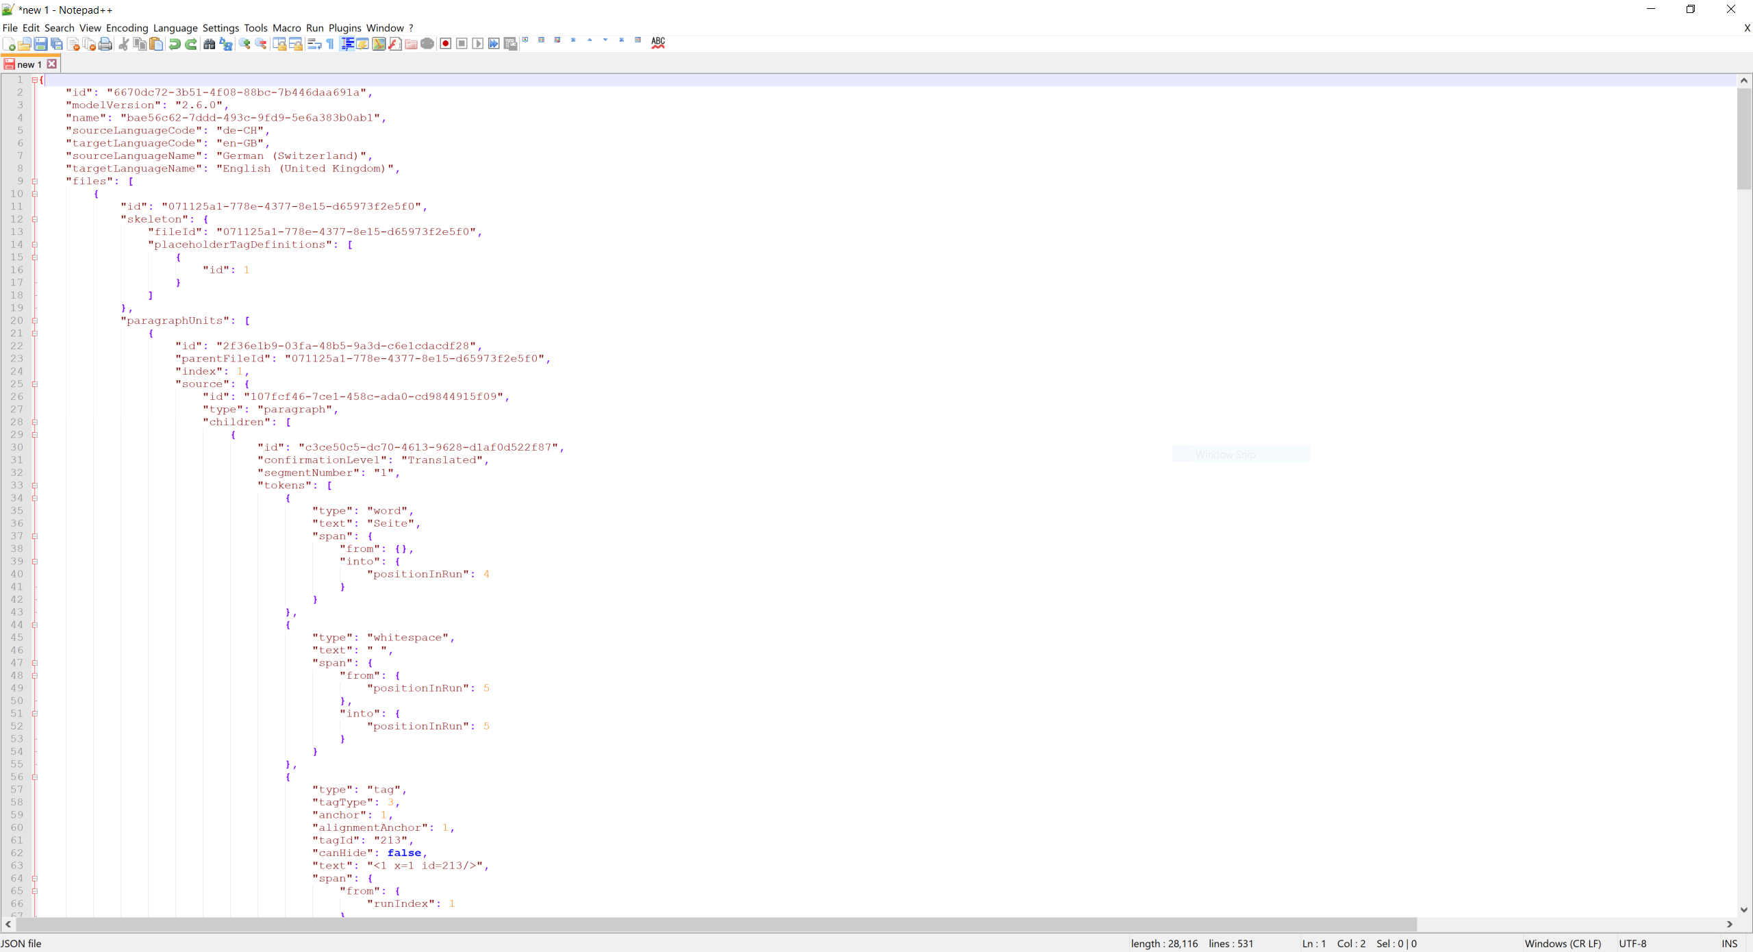Screen dimensions: 1753x952
Task: Open the Language menu
Action: pos(175,28)
